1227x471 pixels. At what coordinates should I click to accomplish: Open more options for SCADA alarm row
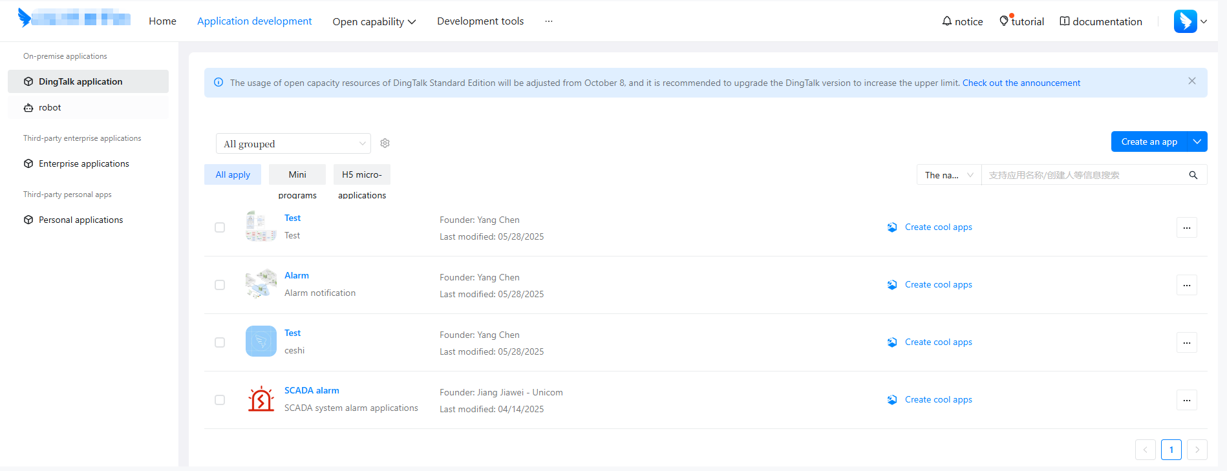(x=1186, y=400)
